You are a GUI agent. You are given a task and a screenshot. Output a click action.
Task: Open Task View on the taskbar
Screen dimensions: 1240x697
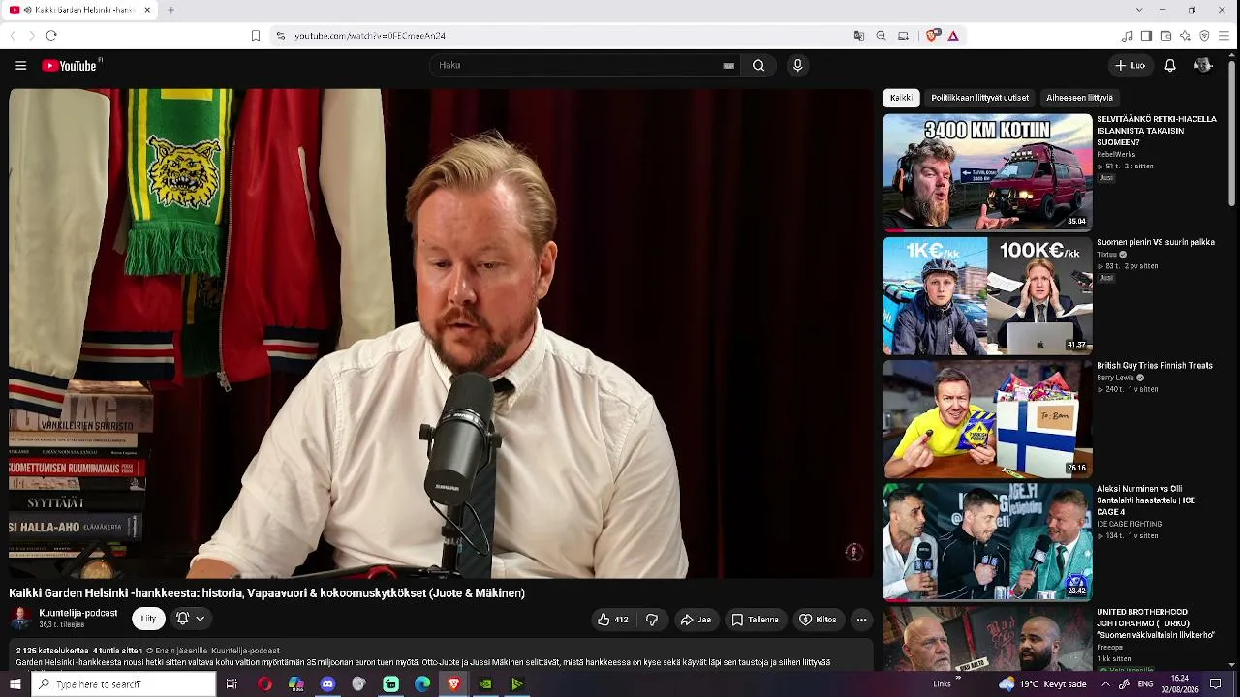point(232,684)
